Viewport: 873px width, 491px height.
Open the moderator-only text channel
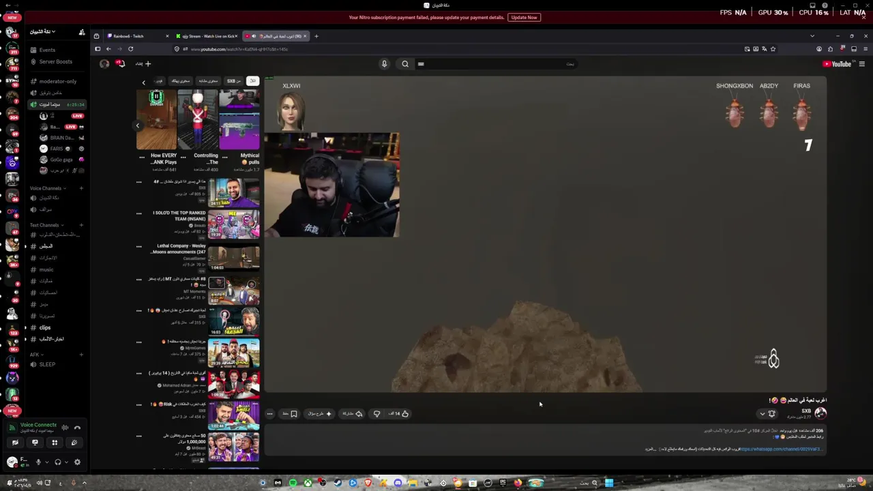[57, 81]
